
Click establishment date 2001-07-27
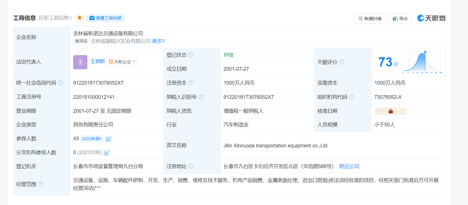point(236,69)
